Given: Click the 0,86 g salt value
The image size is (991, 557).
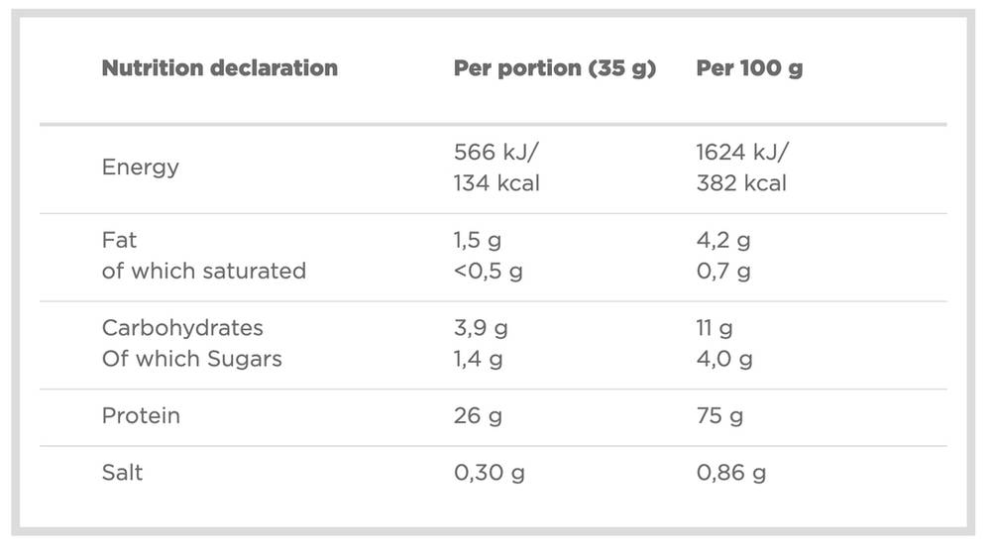Looking at the screenshot, I should click(x=731, y=474).
